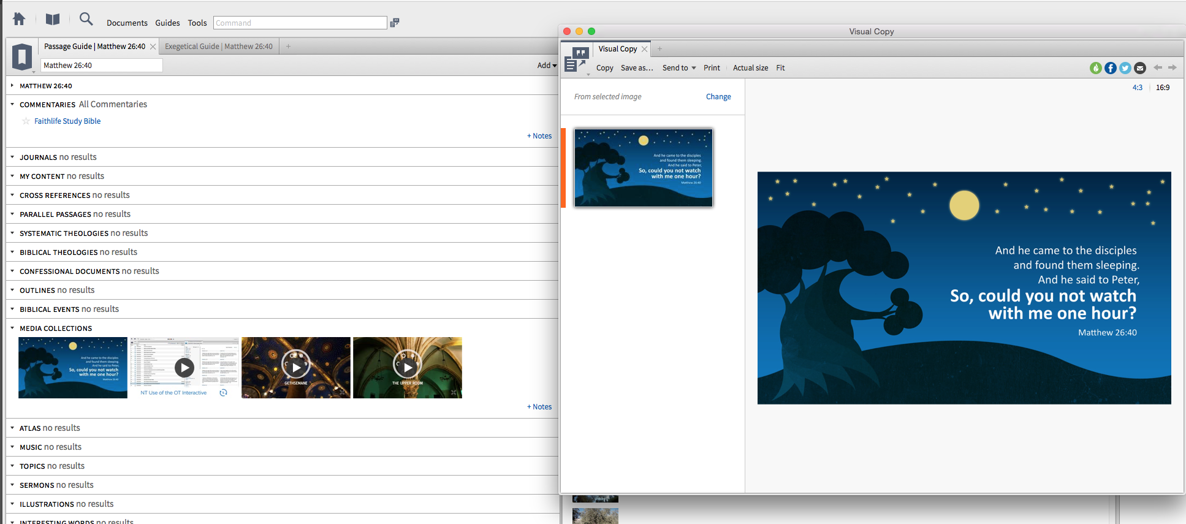Click Change next to From selected image

[718, 97]
